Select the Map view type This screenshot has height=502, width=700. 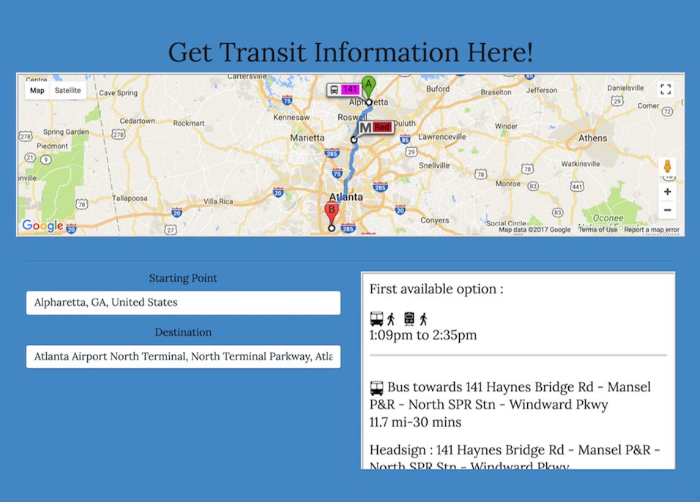37,91
